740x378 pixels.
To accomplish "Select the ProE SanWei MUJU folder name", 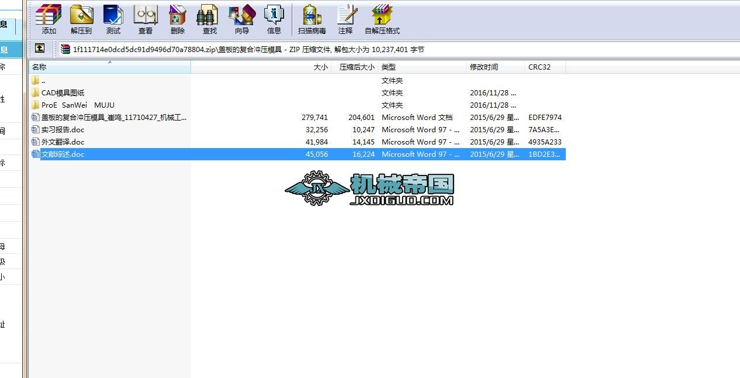I will [78, 105].
